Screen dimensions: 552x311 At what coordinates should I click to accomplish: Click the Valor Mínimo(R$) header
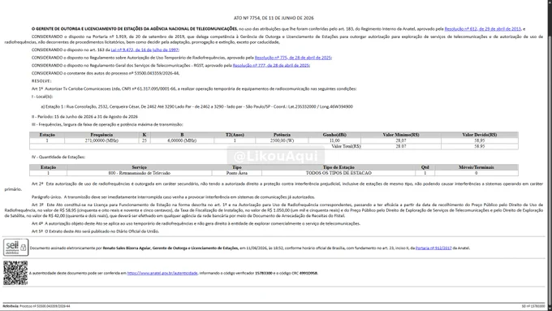coord(401,135)
